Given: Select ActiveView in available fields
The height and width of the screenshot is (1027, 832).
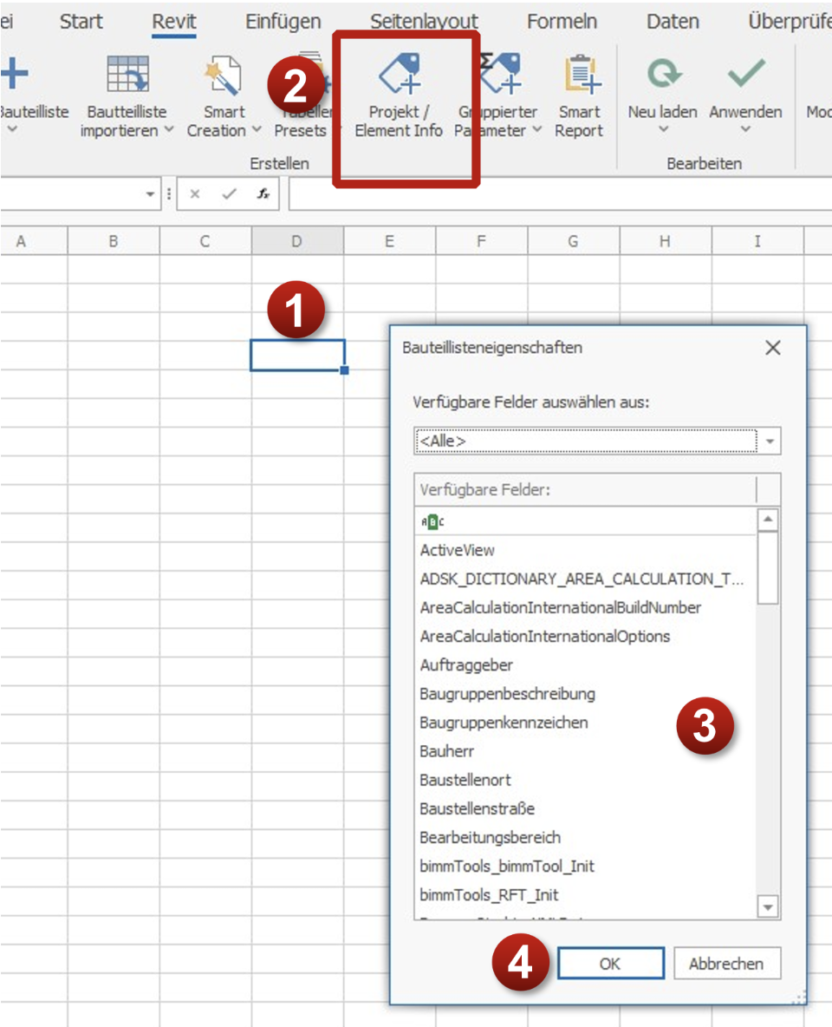Looking at the screenshot, I should (x=585, y=550).
